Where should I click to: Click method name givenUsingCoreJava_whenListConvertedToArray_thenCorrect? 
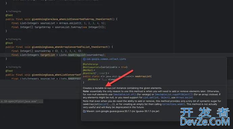72,19
